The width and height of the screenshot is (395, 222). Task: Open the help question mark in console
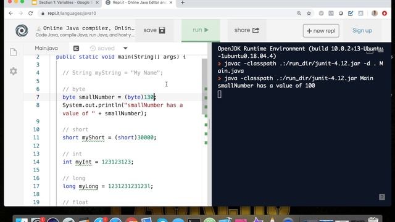point(382,197)
